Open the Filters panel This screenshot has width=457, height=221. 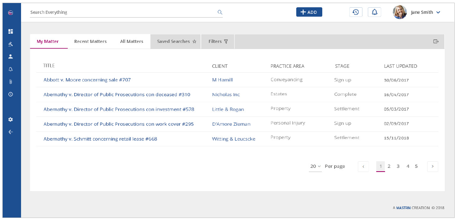click(218, 41)
